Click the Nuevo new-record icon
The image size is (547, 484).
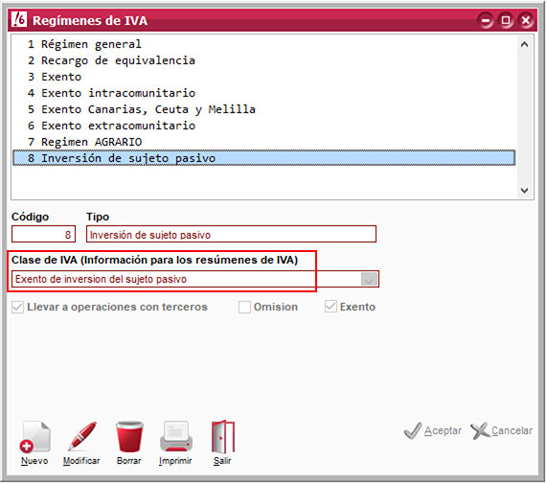coord(34,437)
